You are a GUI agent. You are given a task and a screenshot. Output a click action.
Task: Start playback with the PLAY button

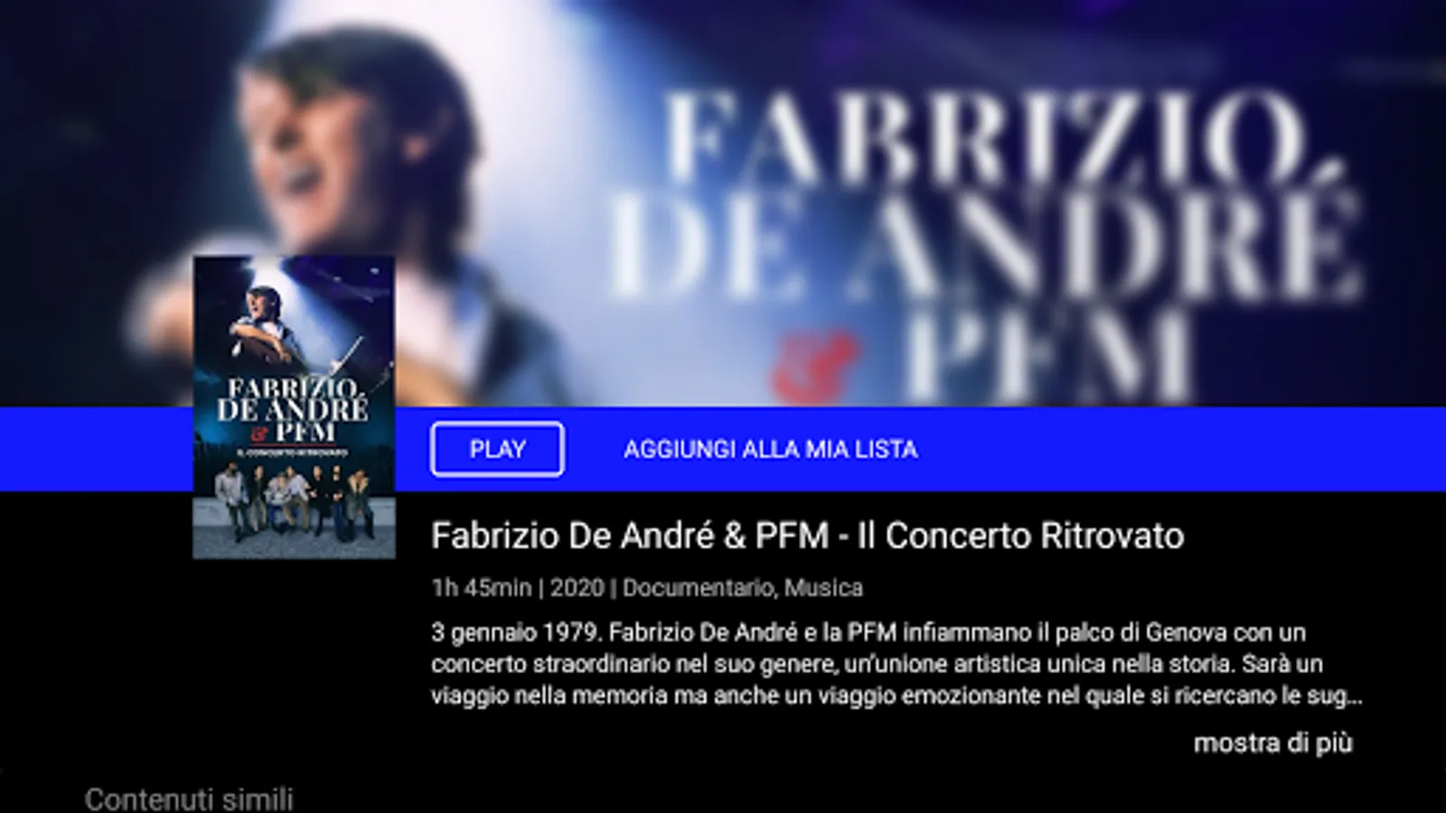point(497,449)
